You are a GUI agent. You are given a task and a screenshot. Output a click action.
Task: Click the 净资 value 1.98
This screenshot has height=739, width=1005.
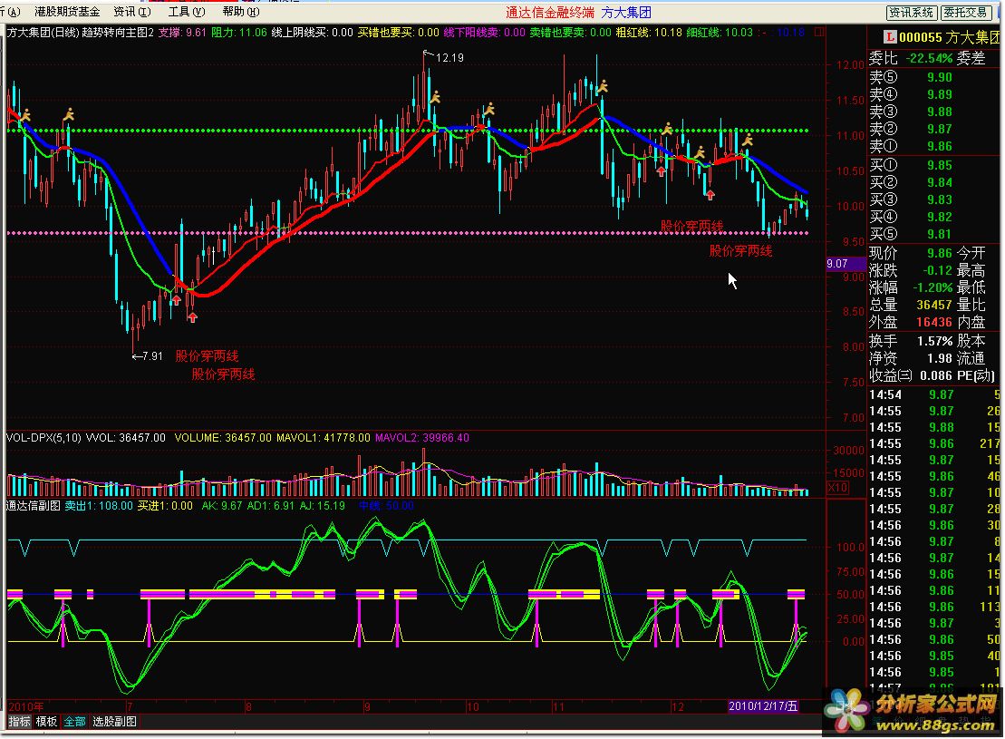[939, 358]
